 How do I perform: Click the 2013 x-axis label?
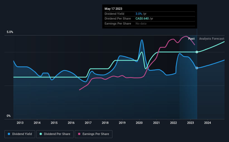coord(20,123)
